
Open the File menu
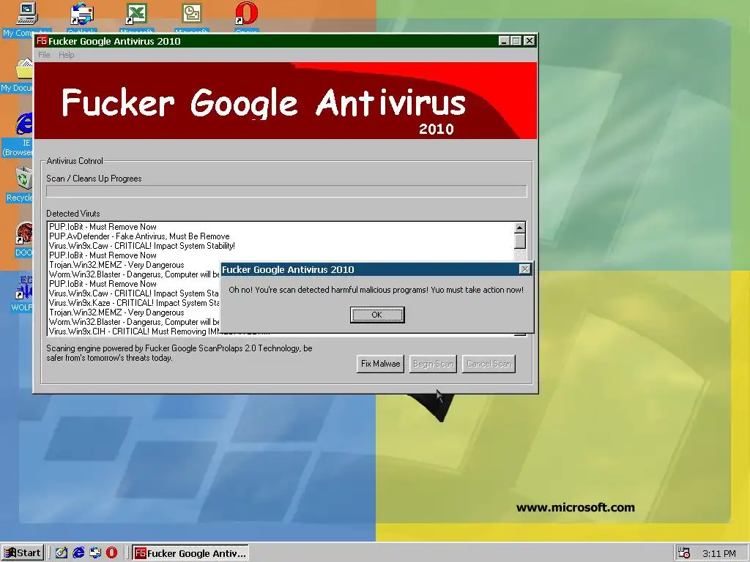click(x=44, y=55)
